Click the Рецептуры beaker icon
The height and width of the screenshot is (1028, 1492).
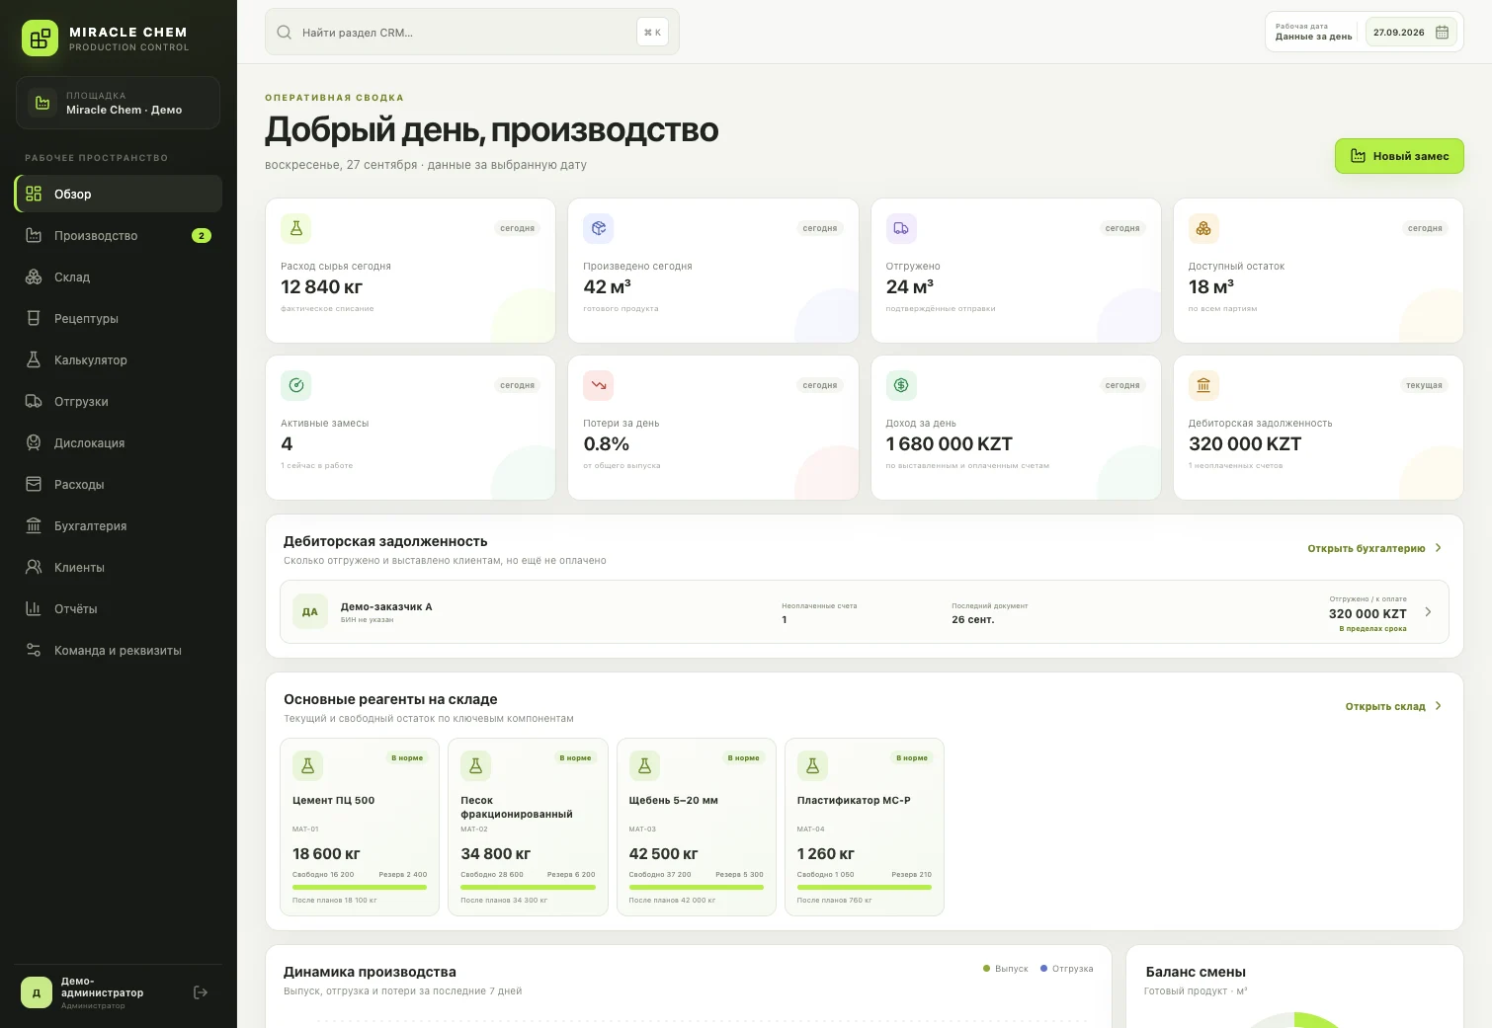click(x=34, y=318)
